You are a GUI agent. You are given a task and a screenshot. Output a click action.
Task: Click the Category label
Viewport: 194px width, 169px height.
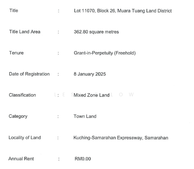click(x=18, y=116)
